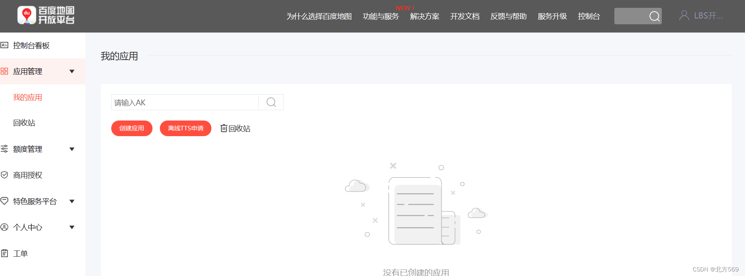745x276 pixels.
Task: Click the AK search magnifier icon
Action: (271, 102)
